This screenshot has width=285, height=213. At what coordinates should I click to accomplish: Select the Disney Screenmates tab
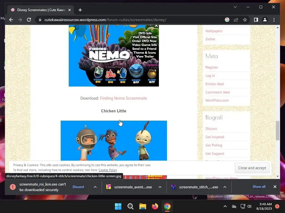pyautogui.click(x=41, y=10)
